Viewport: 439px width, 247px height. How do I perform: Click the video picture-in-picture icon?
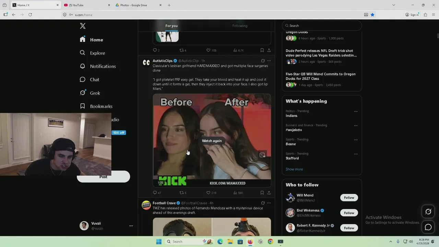[262, 155]
